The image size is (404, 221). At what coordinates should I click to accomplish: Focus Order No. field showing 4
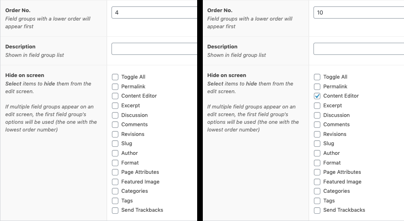pyautogui.click(x=154, y=13)
